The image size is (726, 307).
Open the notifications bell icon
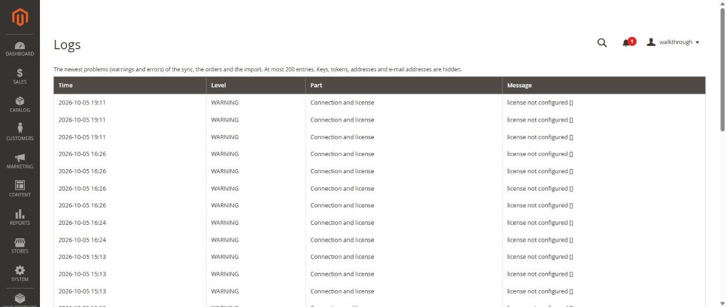[x=628, y=42]
